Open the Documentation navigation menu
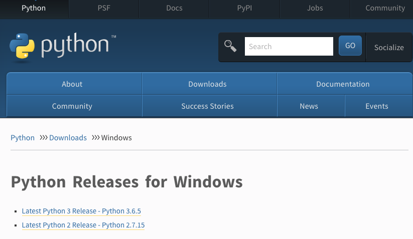Image resolution: width=413 pixels, height=239 pixels. [345, 84]
